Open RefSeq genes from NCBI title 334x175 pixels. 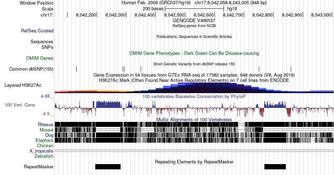pyautogui.click(x=194, y=26)
